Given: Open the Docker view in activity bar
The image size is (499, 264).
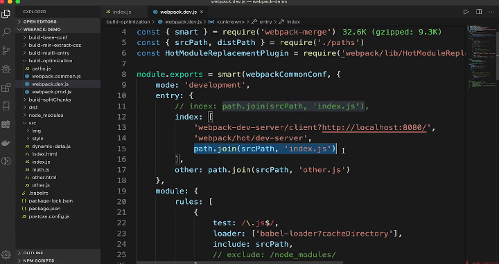Looking at the screenshot, I should coord(6,143).
